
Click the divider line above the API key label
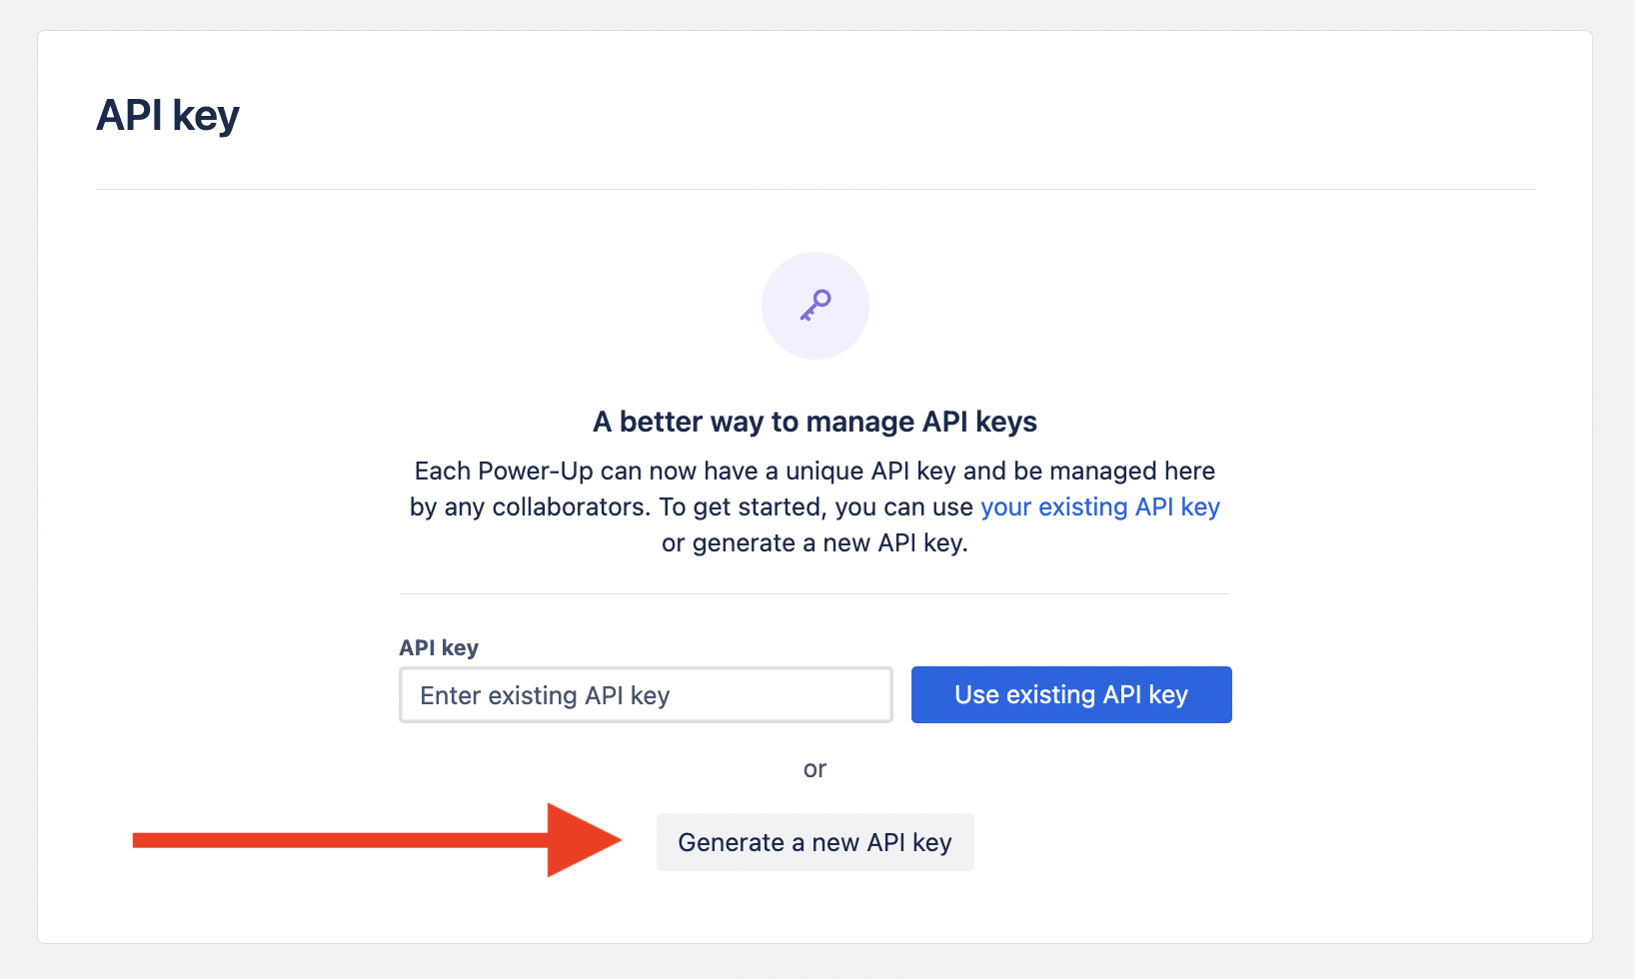(x=815, y=593)
